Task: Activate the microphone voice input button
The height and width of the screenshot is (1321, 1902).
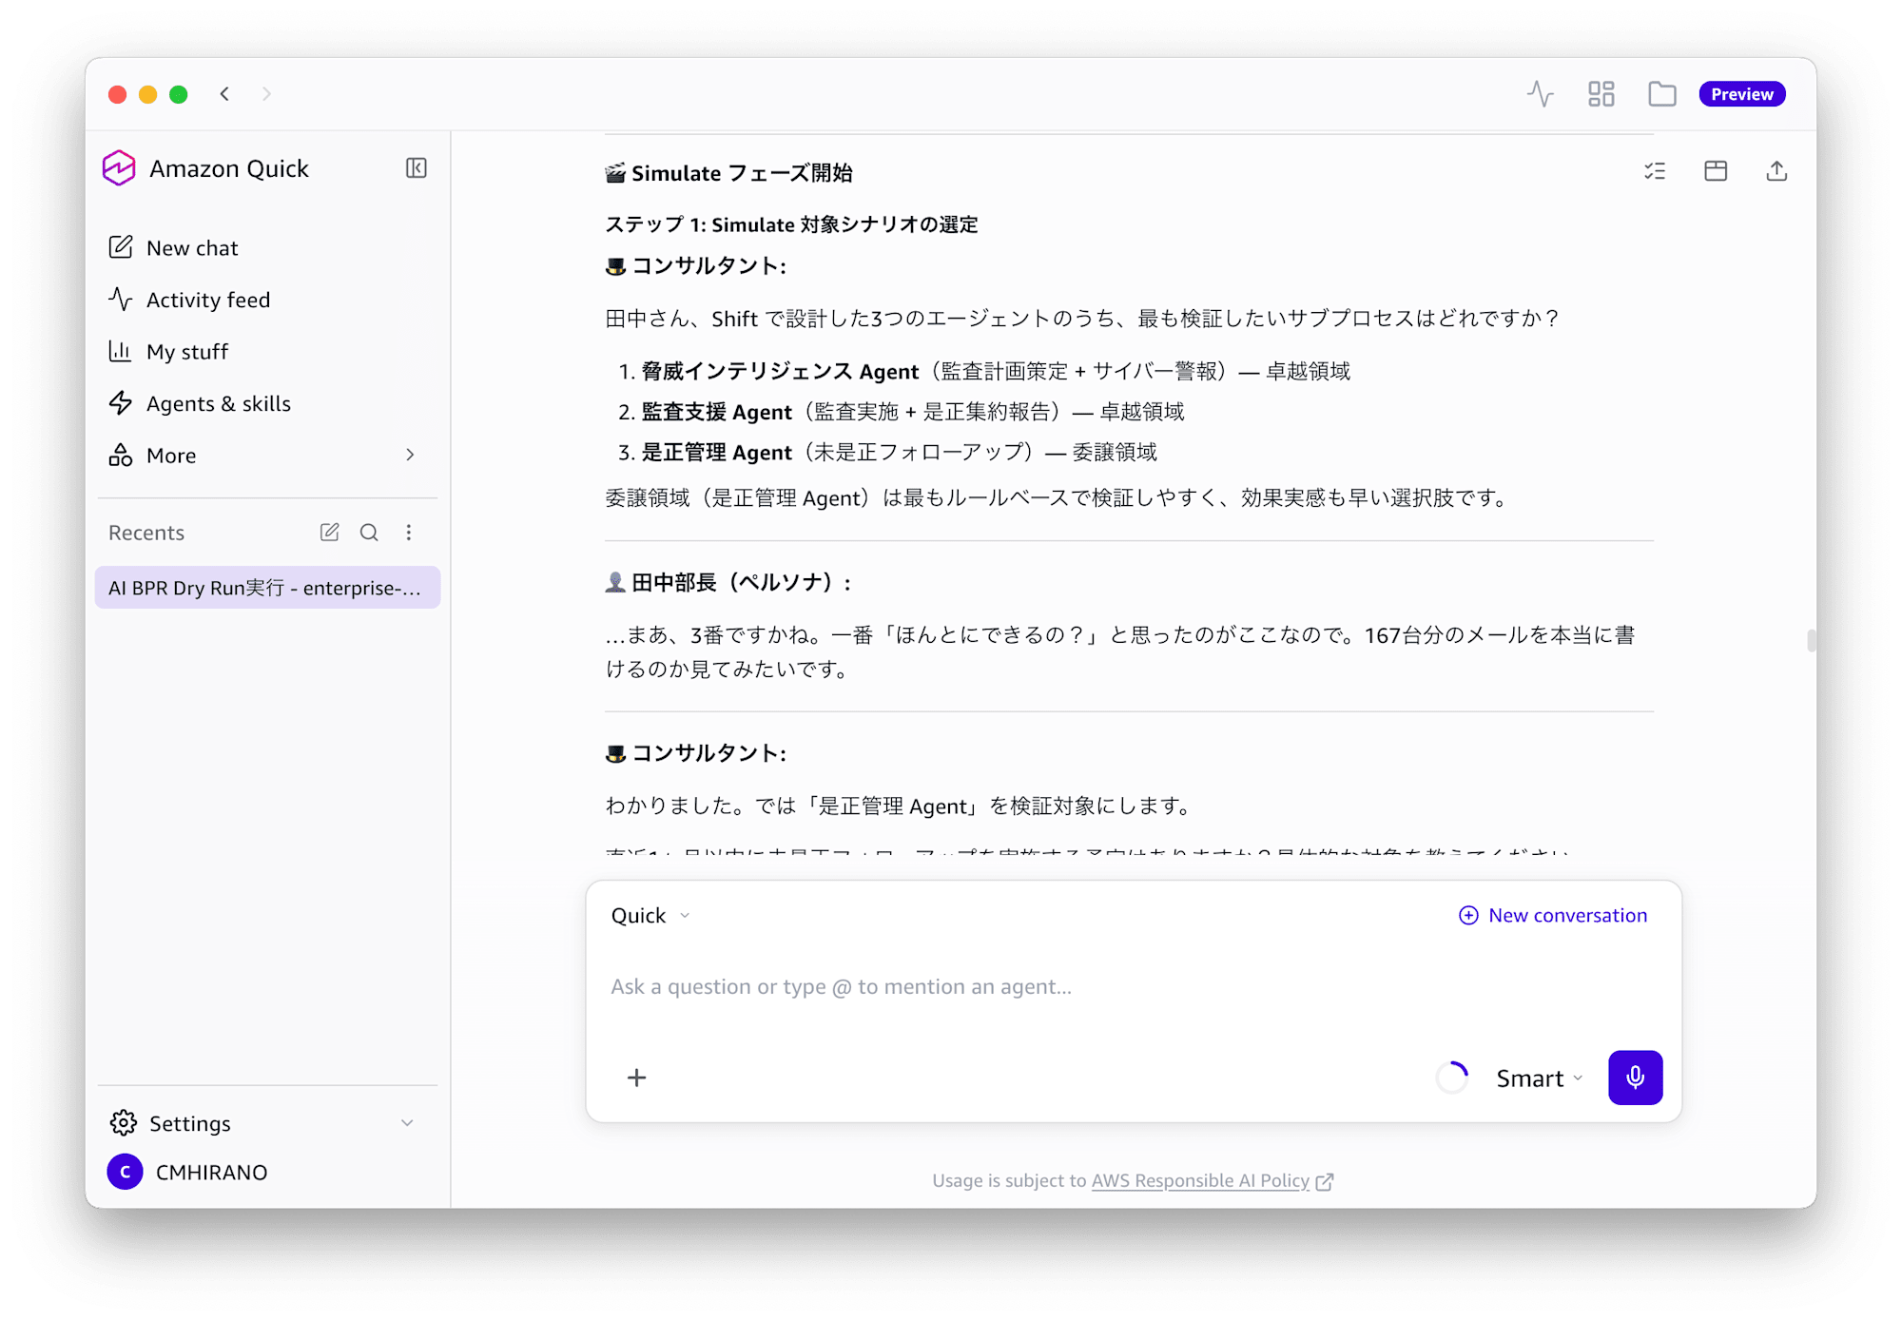Action: pyautogui.click(x=1635, y=1078)
